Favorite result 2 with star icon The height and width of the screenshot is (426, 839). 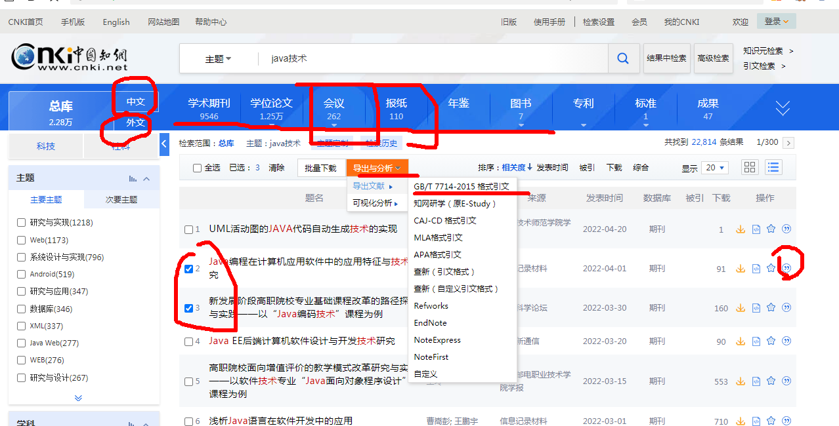pyautogui.click(x=771, y=269)
